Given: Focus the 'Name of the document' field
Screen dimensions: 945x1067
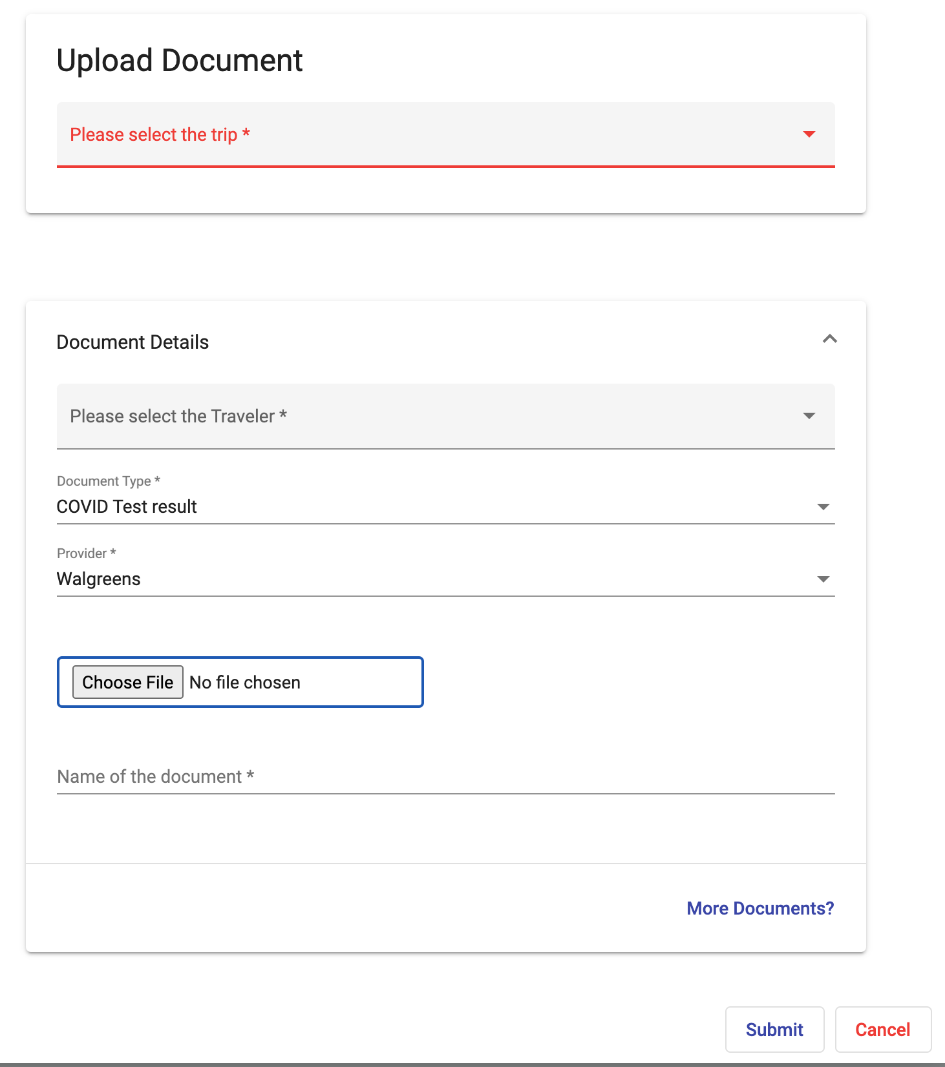Looking at the screenshot, I should tap(445, 776).
